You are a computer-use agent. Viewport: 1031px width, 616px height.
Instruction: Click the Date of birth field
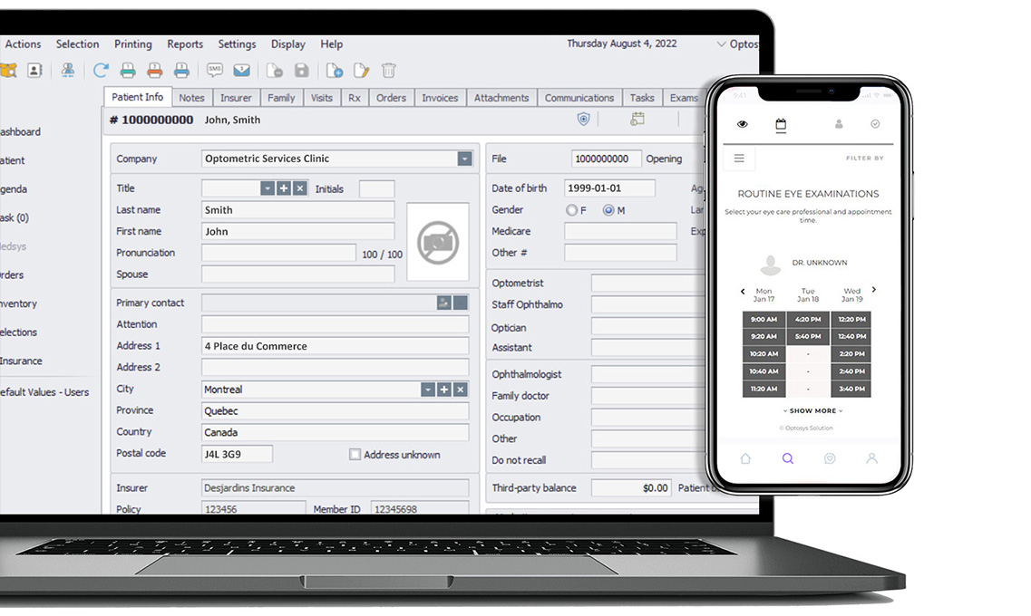point(609,188)
